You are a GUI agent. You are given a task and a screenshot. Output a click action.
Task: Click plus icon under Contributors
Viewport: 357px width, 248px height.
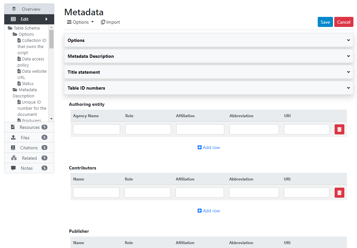click(200, 211)
